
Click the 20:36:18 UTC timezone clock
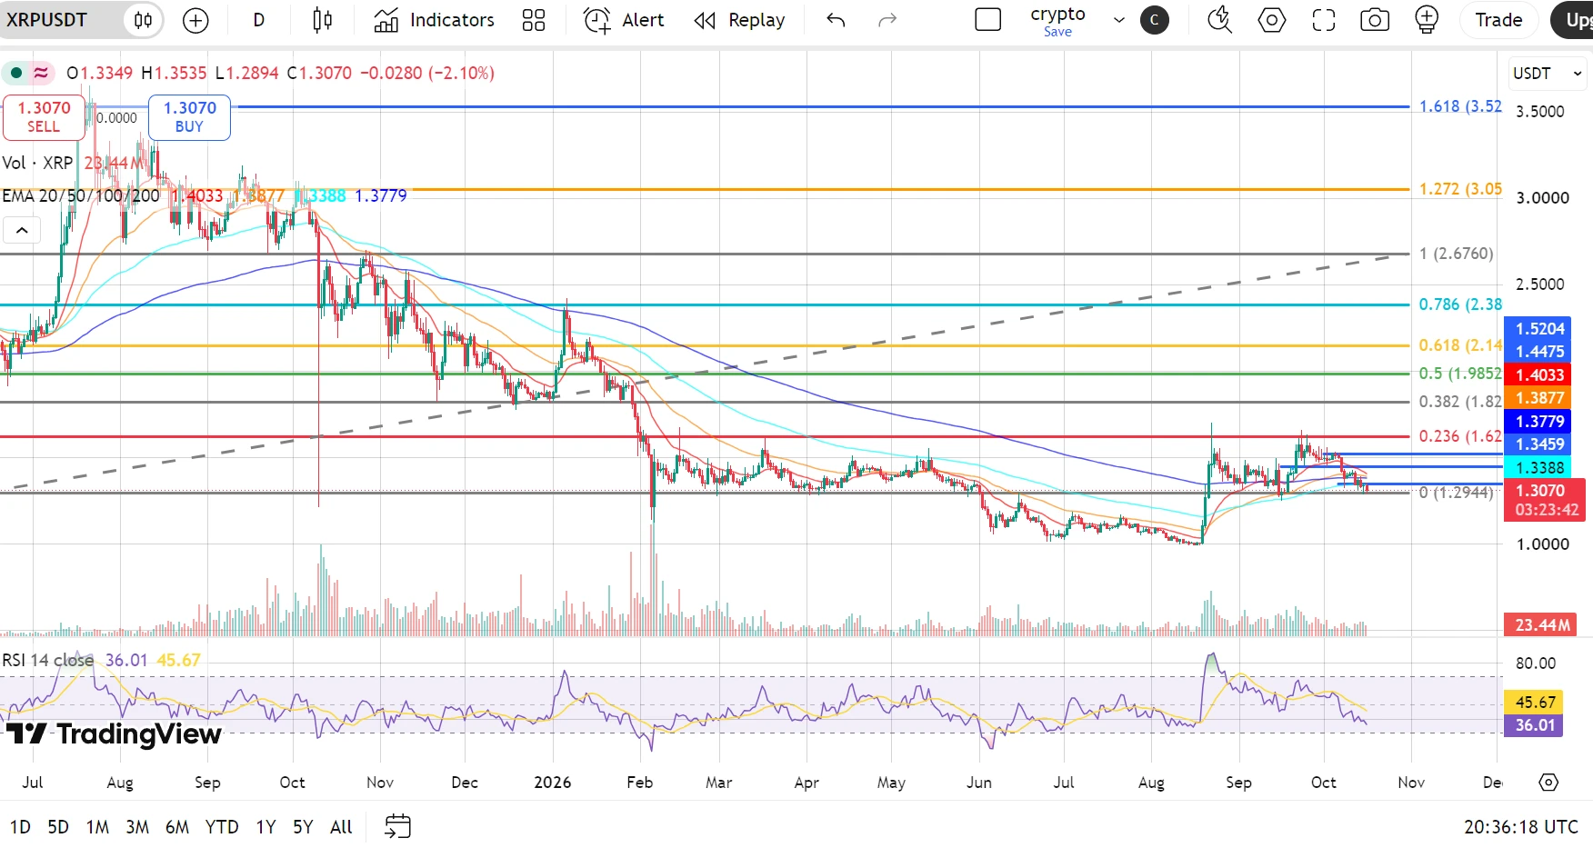pyautogui.click(x=1521, y=827)
